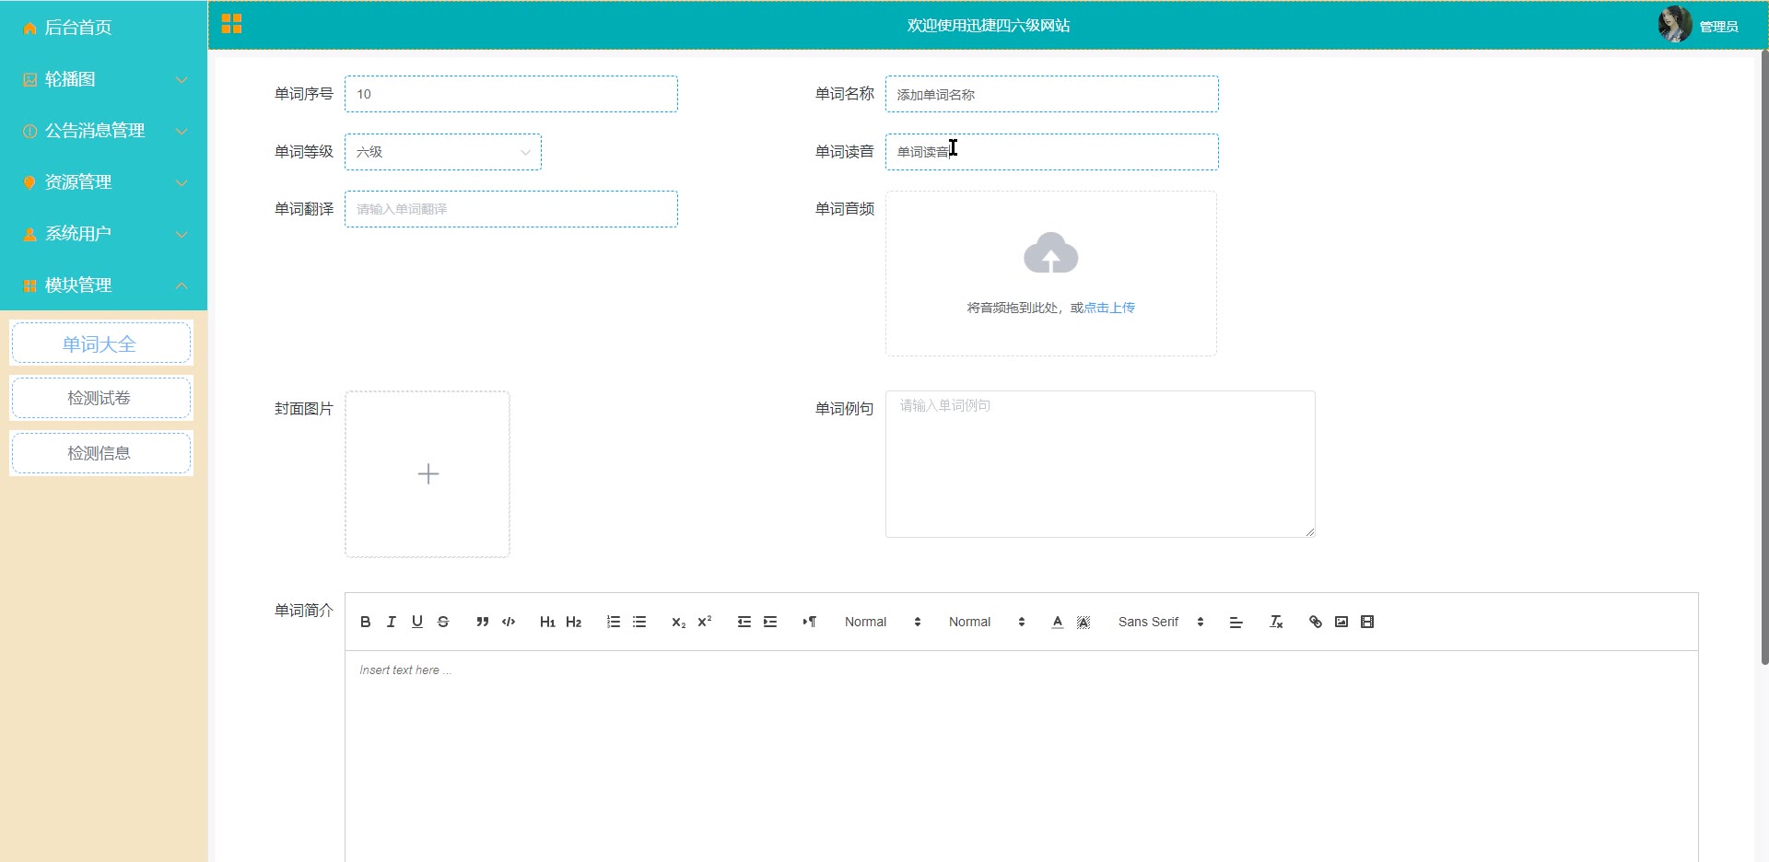Image resolution: width=1769 pixels, height=862 pixels.
Task: Open the Sans Serif font dropdown
Action: pyautogui.click(x=1160, y=622)
